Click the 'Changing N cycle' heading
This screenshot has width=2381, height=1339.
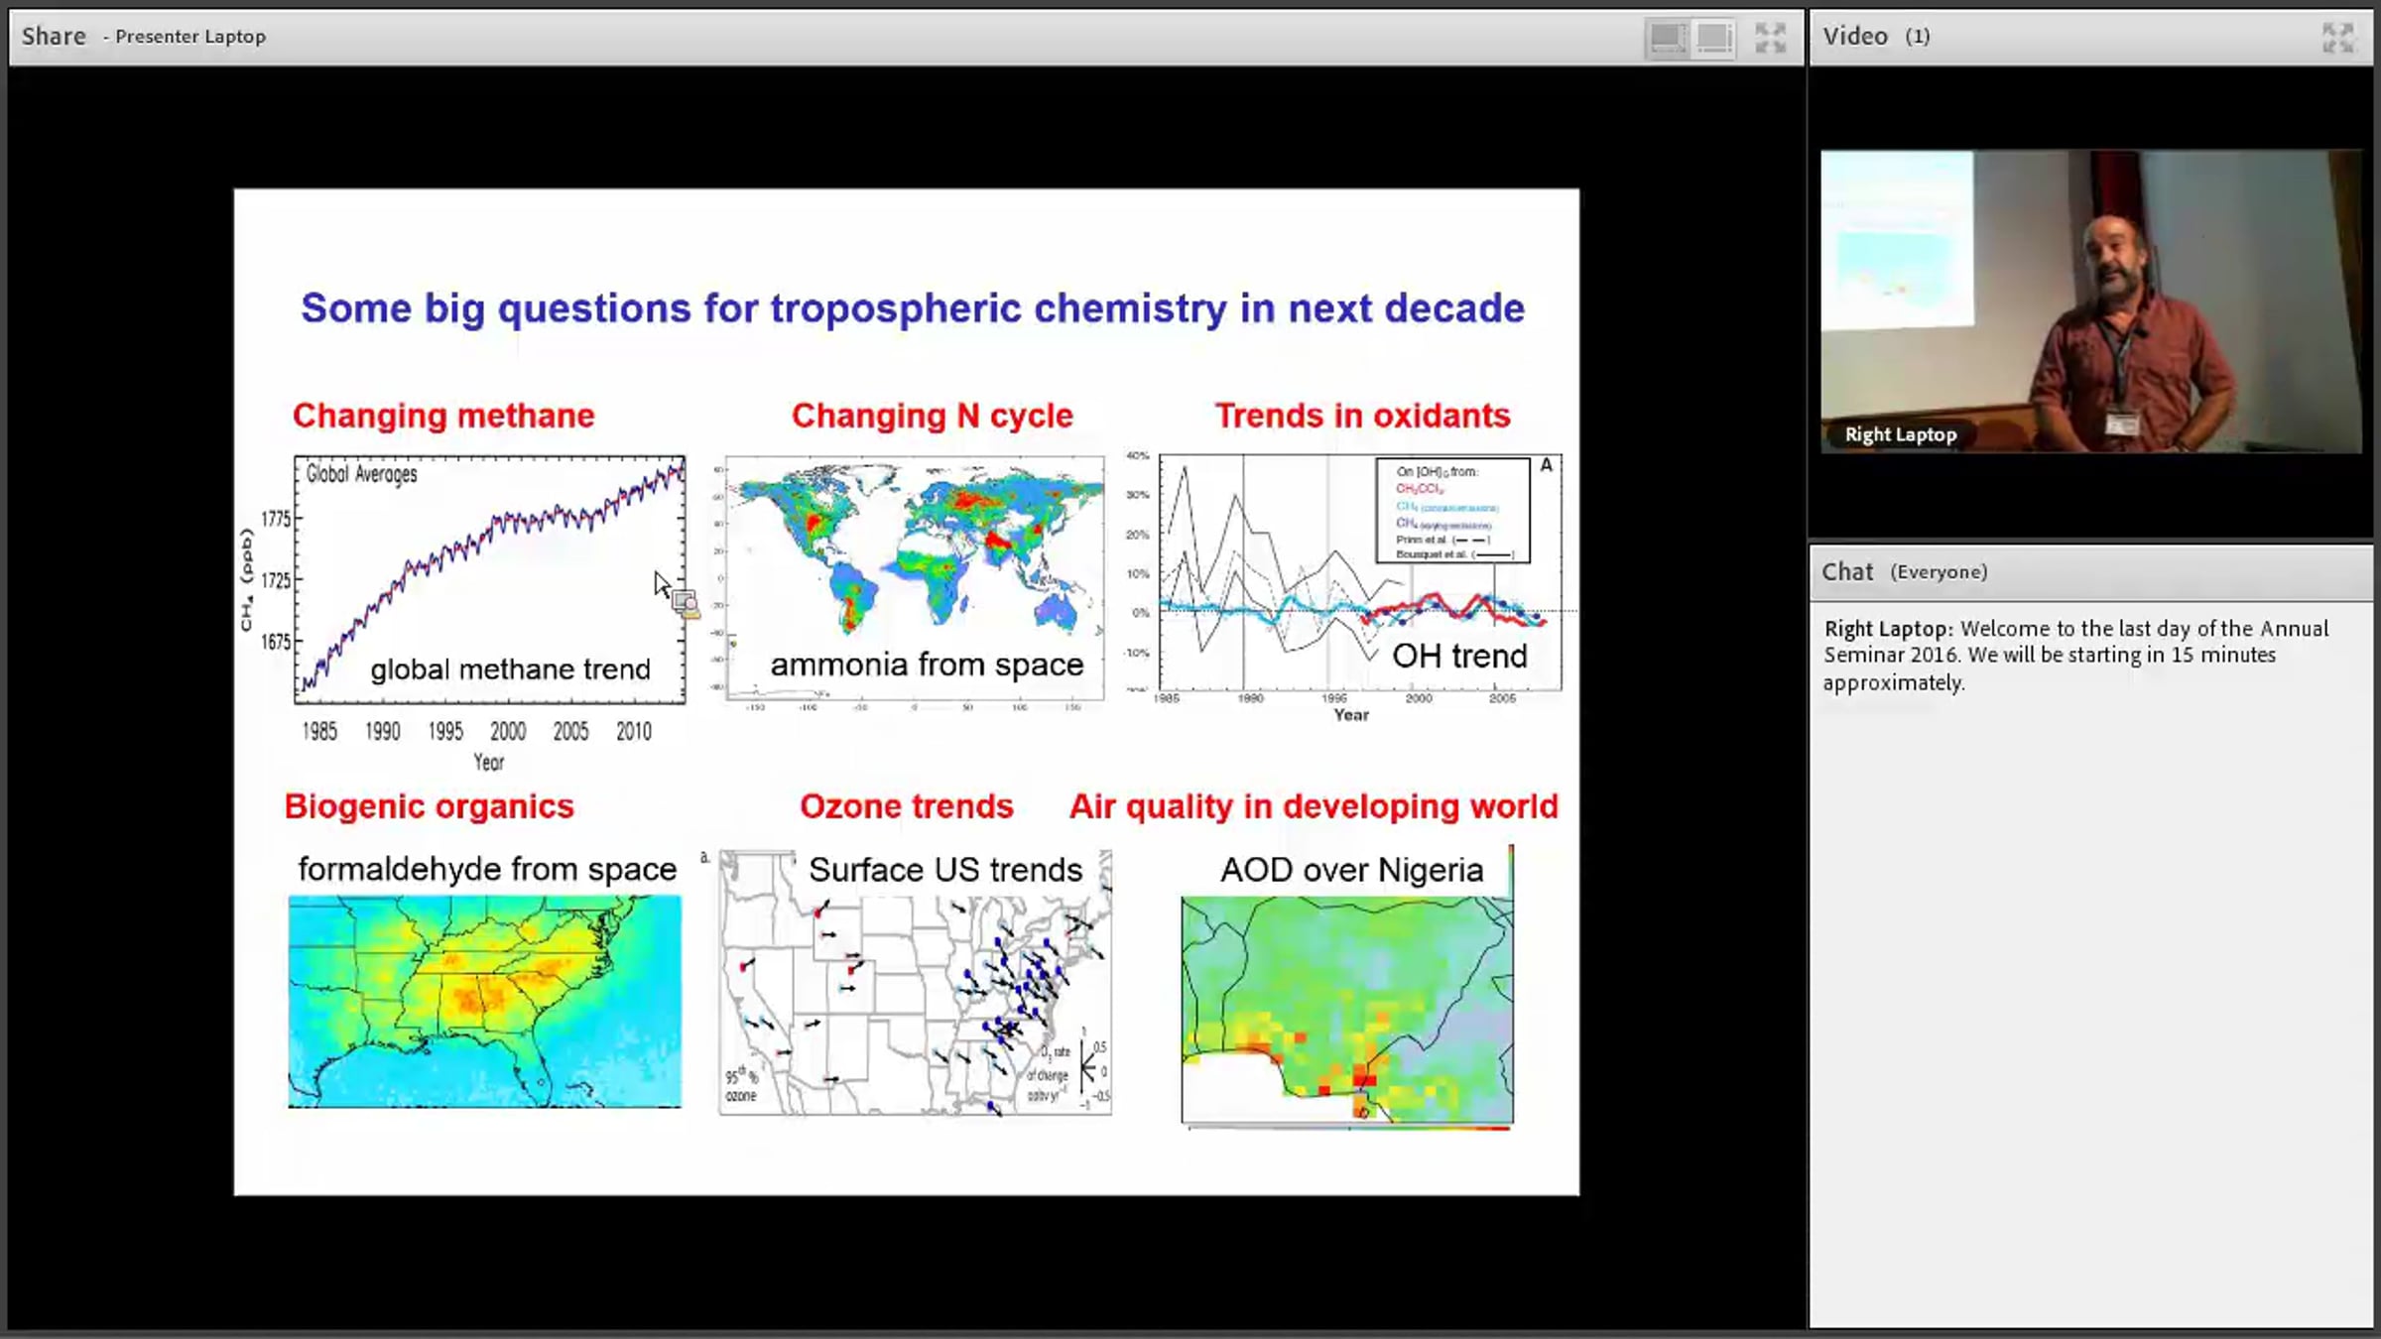pos(932,416)
